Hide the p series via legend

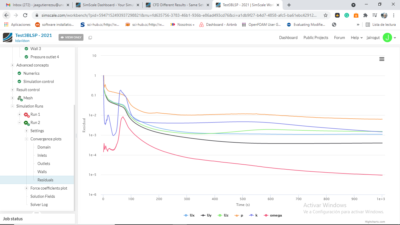point(239,215)
